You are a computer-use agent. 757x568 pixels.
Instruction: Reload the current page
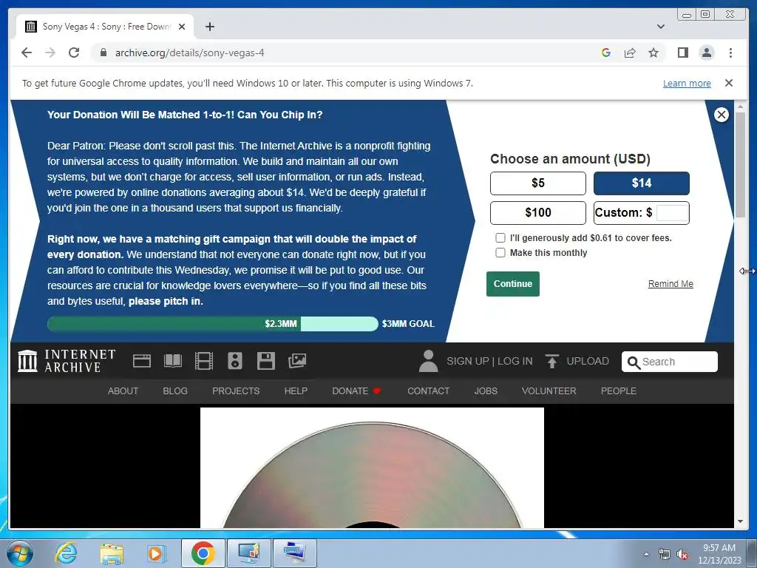(x=74, y=53)
